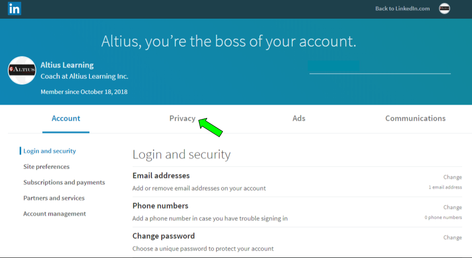Click the LinkedIn logo icon
Screen dimensions: 472x258
pos(15,8)
